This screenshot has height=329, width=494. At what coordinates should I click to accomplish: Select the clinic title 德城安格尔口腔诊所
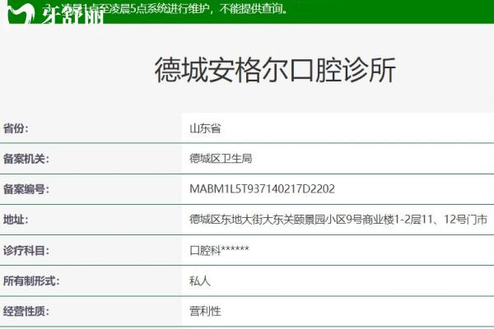tap(275, 70)
